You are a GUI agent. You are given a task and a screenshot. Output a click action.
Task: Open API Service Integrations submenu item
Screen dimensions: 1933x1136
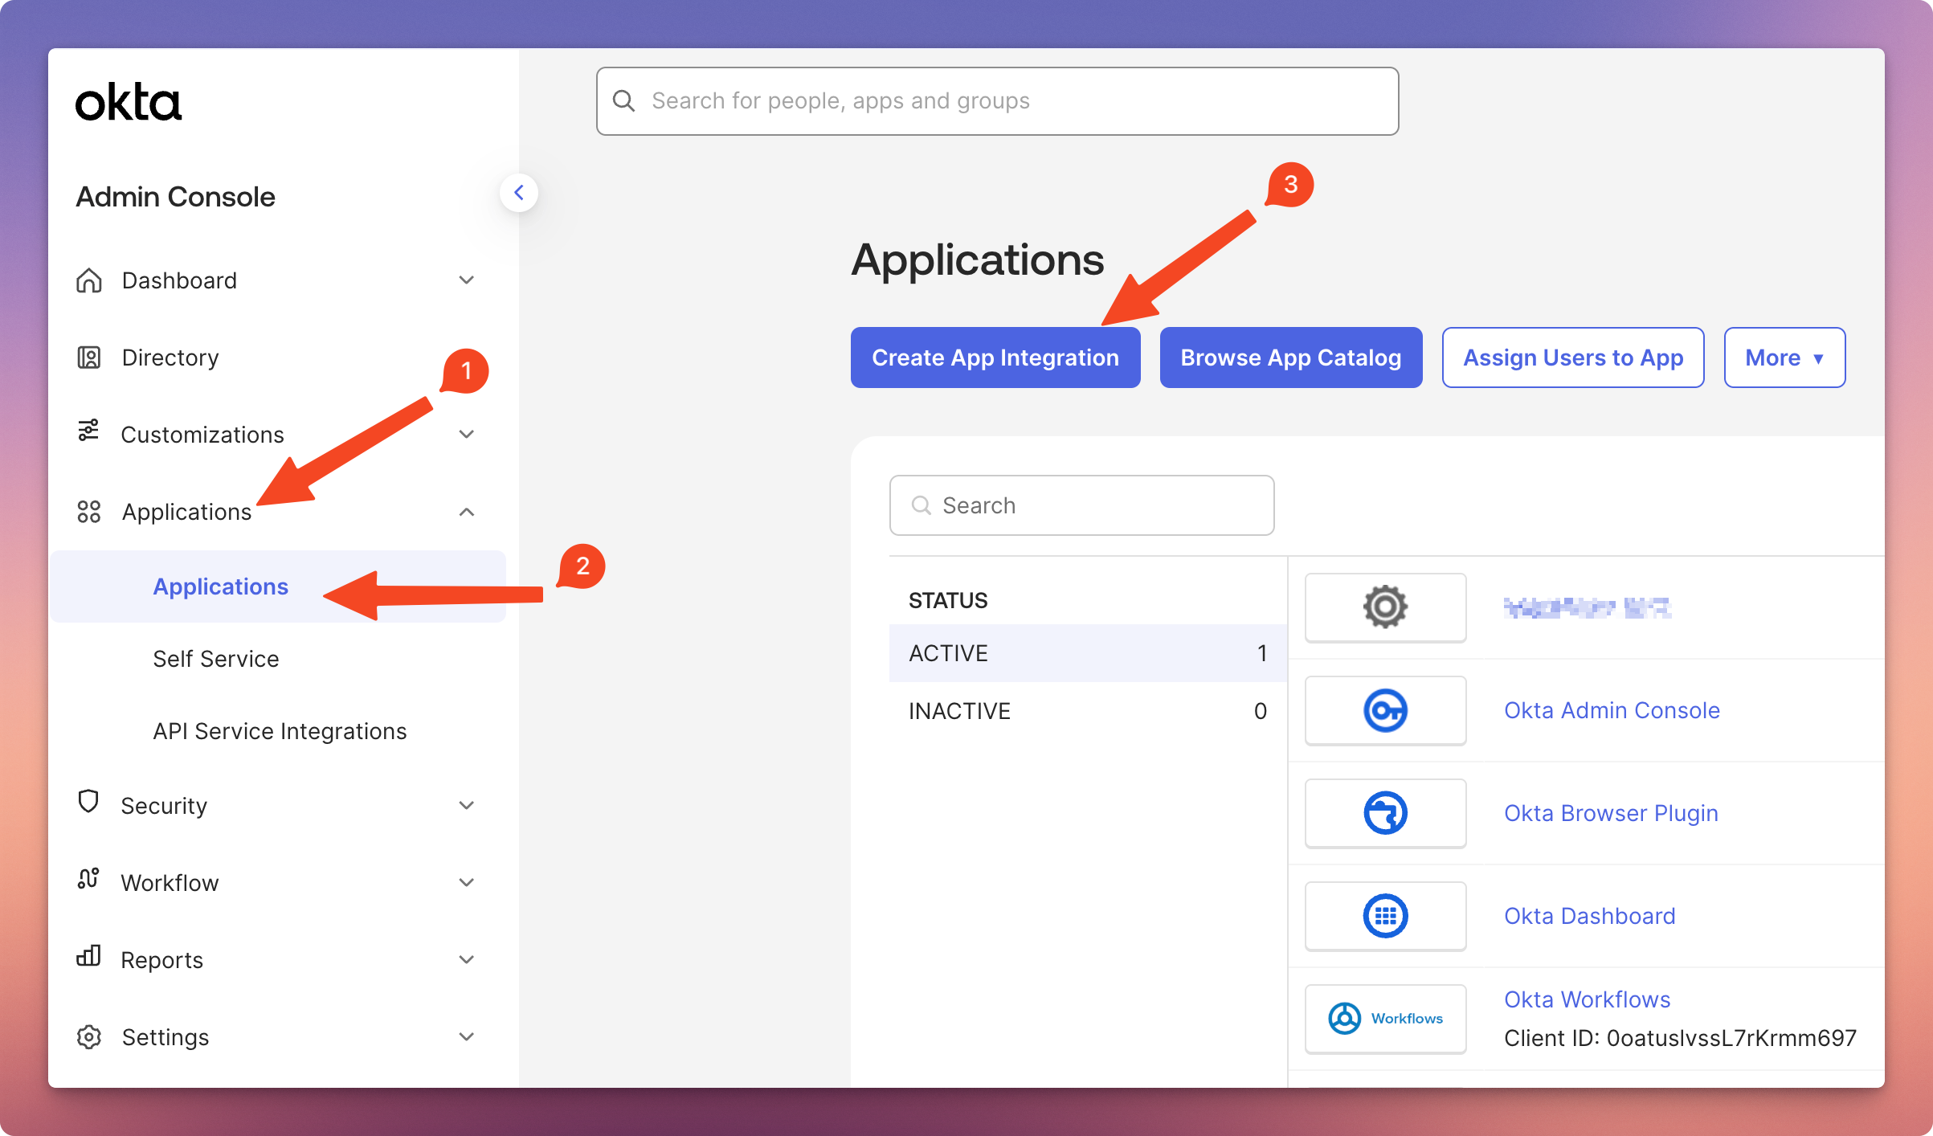[280, 731]
